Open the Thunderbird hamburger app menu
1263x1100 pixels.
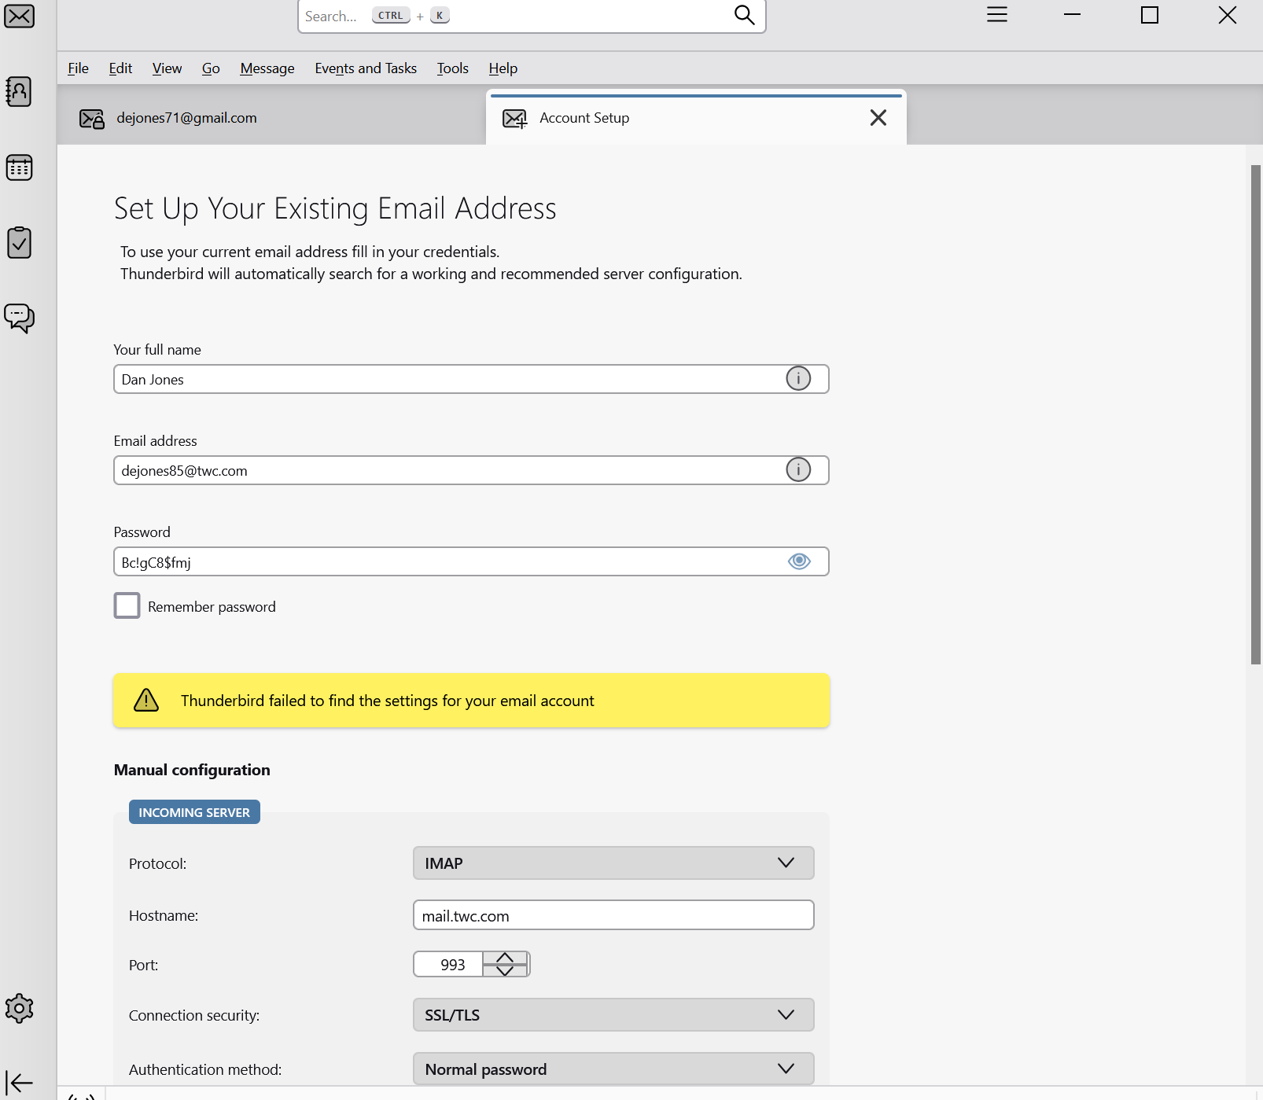(x=997, y=15)
